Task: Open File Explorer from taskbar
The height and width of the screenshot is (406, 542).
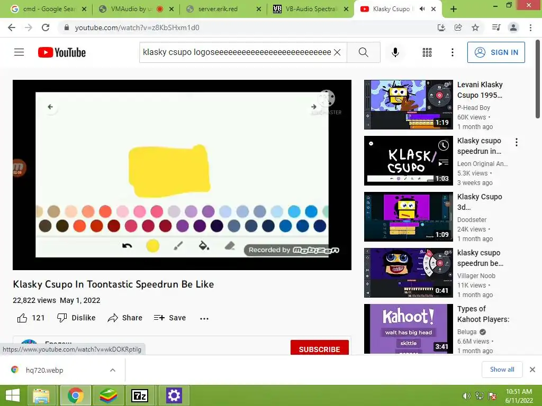Action: click(41, 395)
